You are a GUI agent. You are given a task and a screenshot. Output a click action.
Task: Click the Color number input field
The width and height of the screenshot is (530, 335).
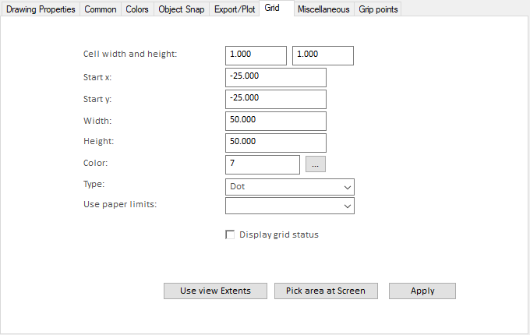pyautogui.click(x=262, y=164)
